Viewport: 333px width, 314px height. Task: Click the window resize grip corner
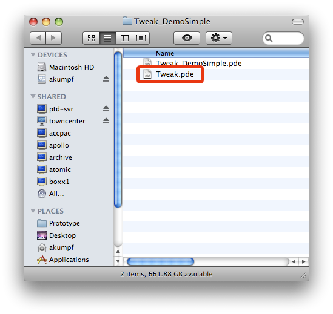303,275
